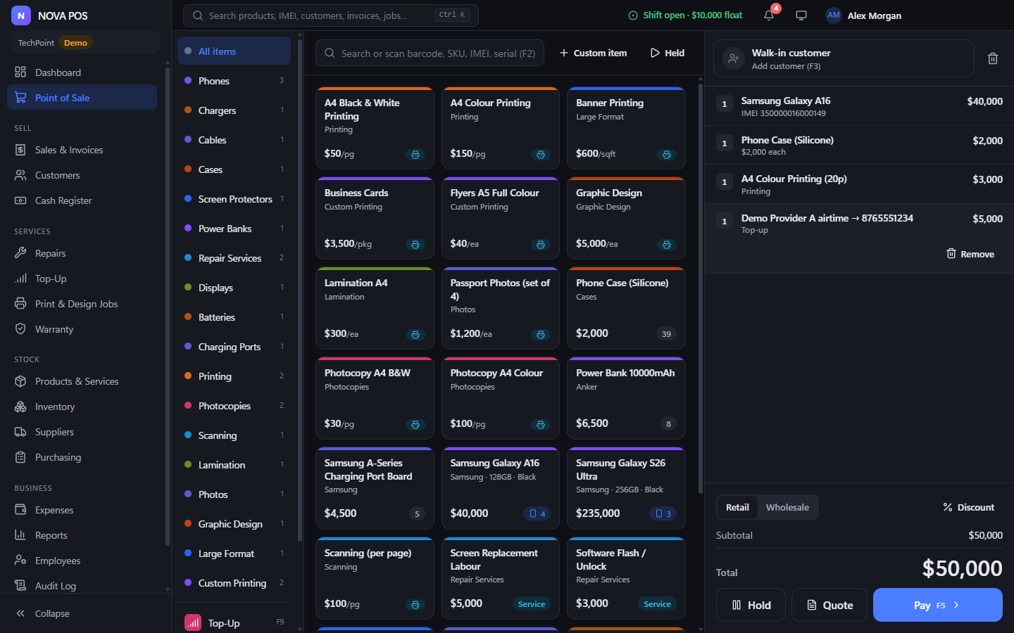Open Repairs wrench icon in sidebar
This screenshot has height=633, width=1014.
pos(20,253)
